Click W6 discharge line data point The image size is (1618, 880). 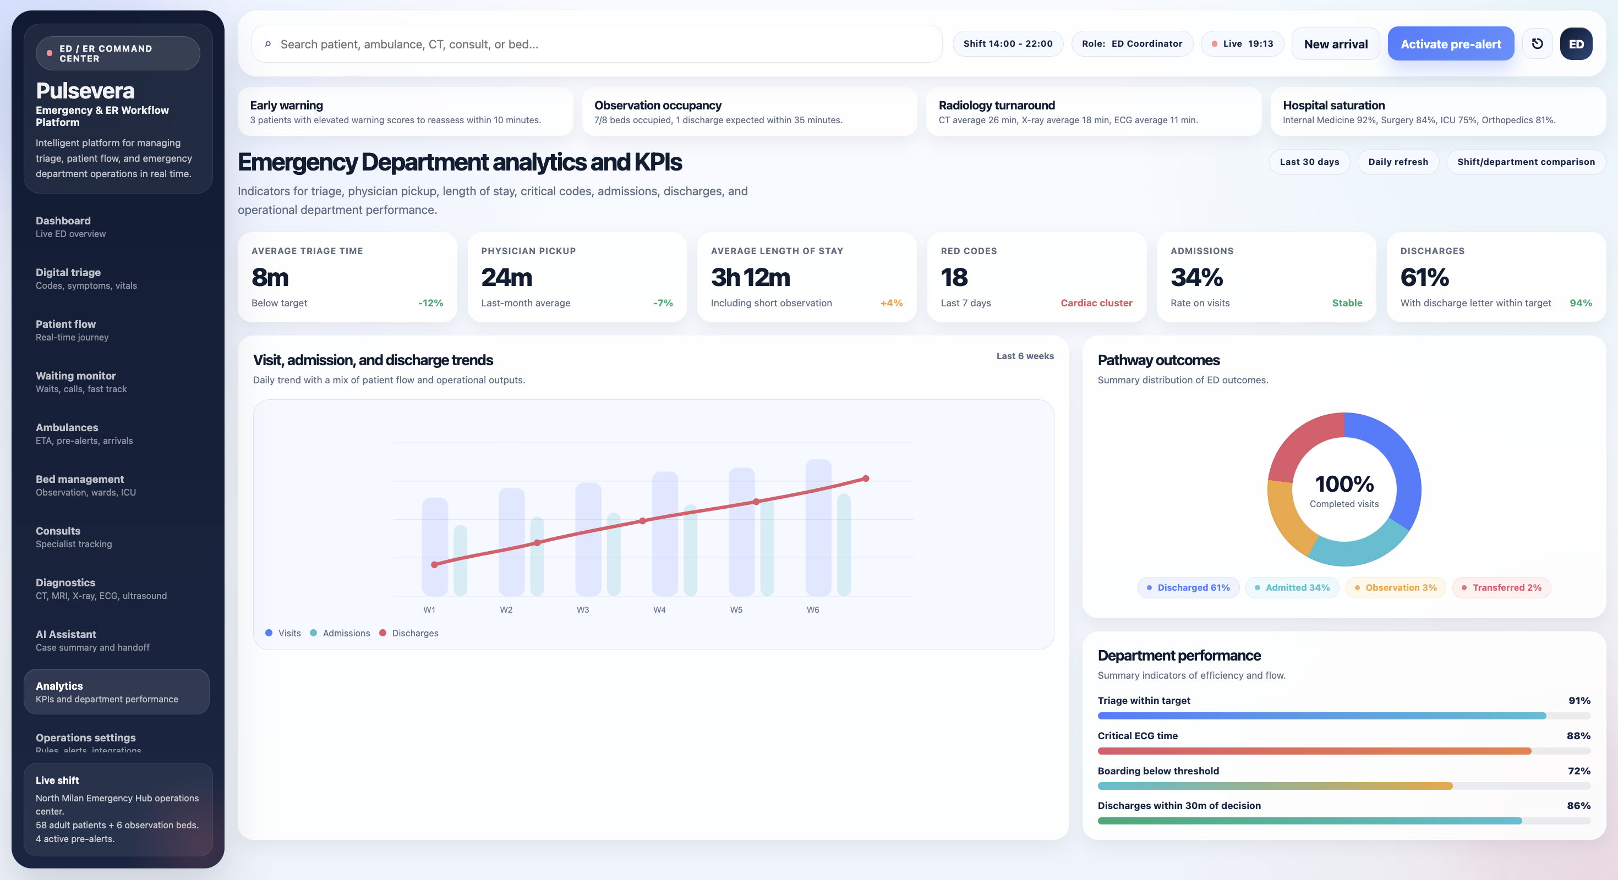tap(866, 479)
